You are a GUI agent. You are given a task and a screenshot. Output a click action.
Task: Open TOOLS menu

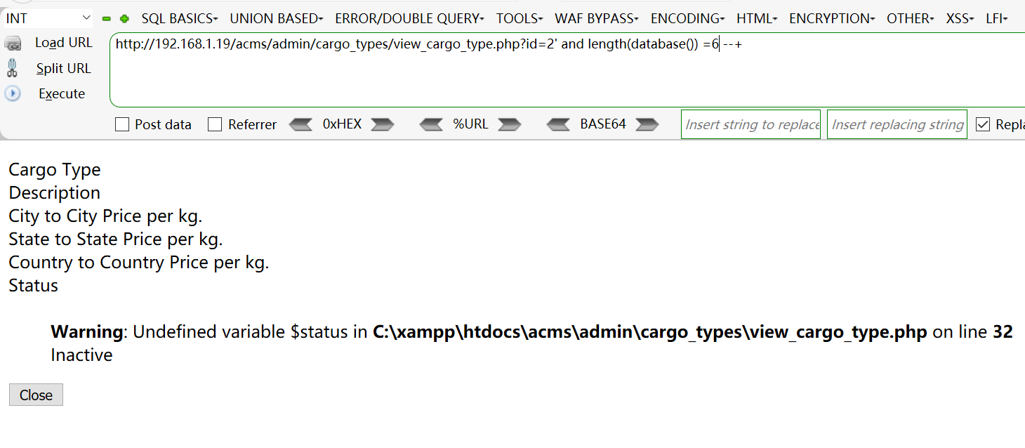click(x=520, y=18)
